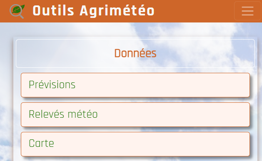The image size is (262, 161).
Task: Open the Relevés météo entry
Action: 135,115
